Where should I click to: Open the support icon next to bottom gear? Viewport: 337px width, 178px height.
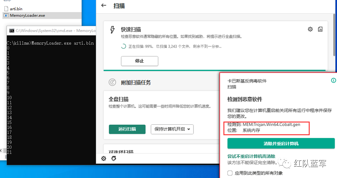coord(114,159)
